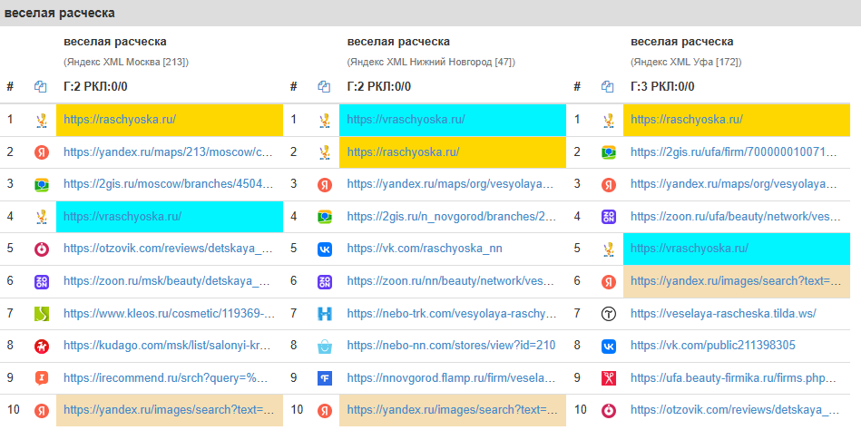Open the raschyoska.ru link in the Москва list
Screen dimensions: 861x430
click(x=120, y=120)
